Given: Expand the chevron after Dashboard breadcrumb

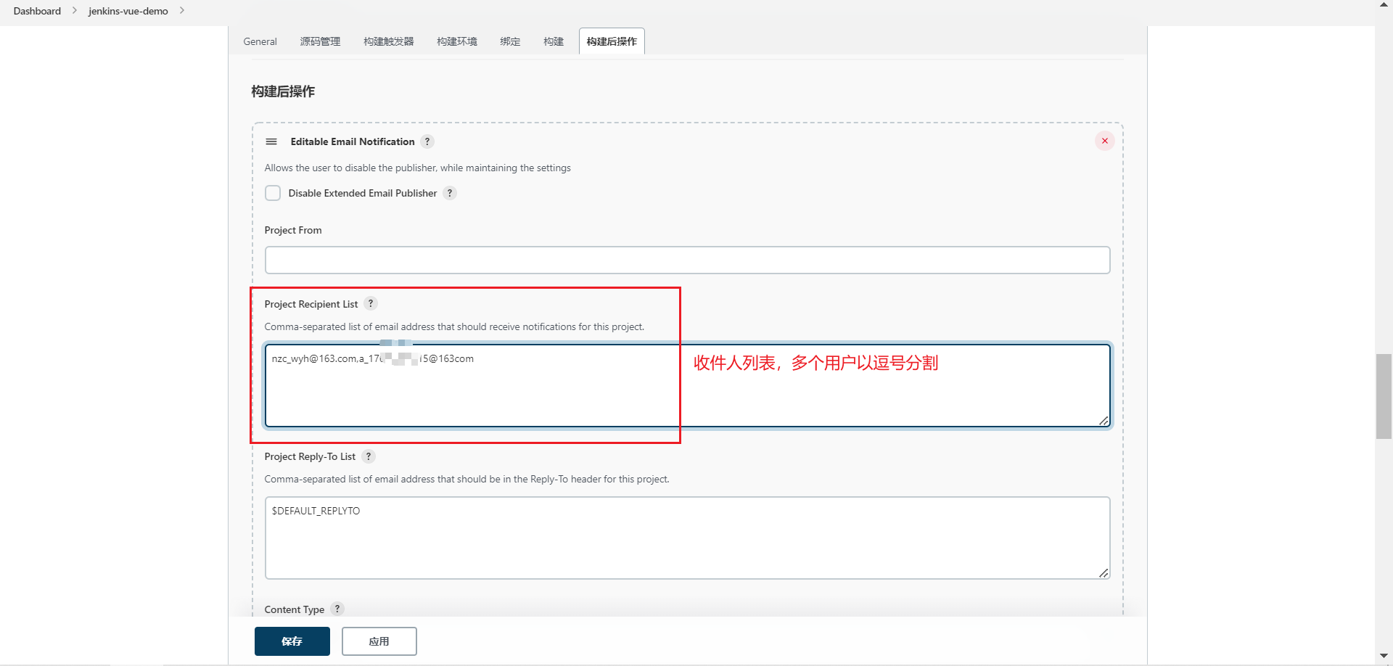Looking at the screenshot, I should click(74, 11).
